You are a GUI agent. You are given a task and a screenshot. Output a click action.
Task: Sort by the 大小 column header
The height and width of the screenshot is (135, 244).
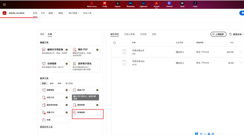[232, 42]
